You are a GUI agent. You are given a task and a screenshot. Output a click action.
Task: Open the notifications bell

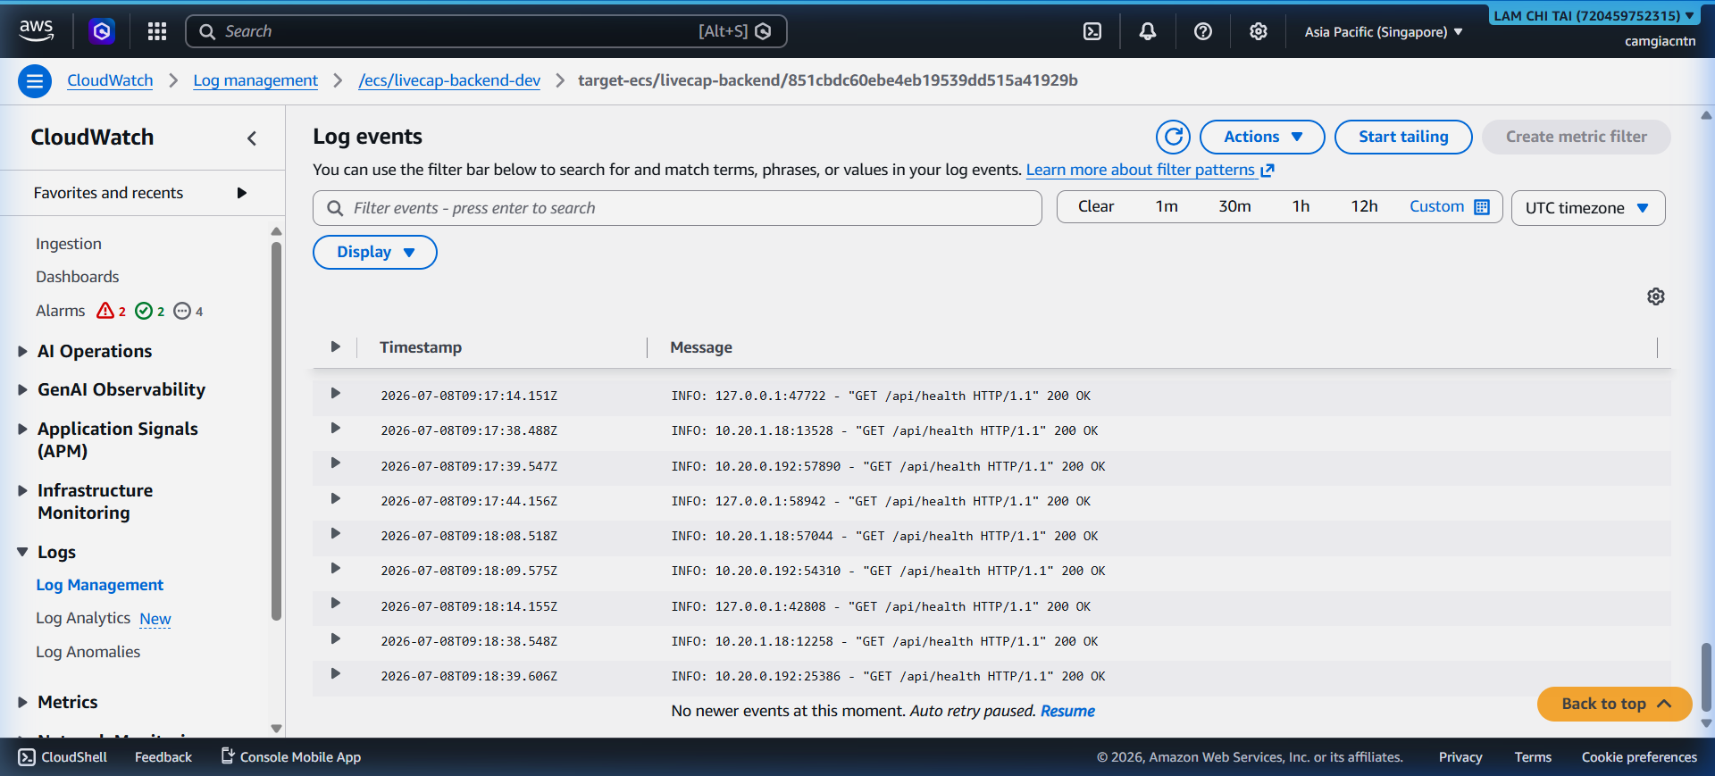point(1147,31)
